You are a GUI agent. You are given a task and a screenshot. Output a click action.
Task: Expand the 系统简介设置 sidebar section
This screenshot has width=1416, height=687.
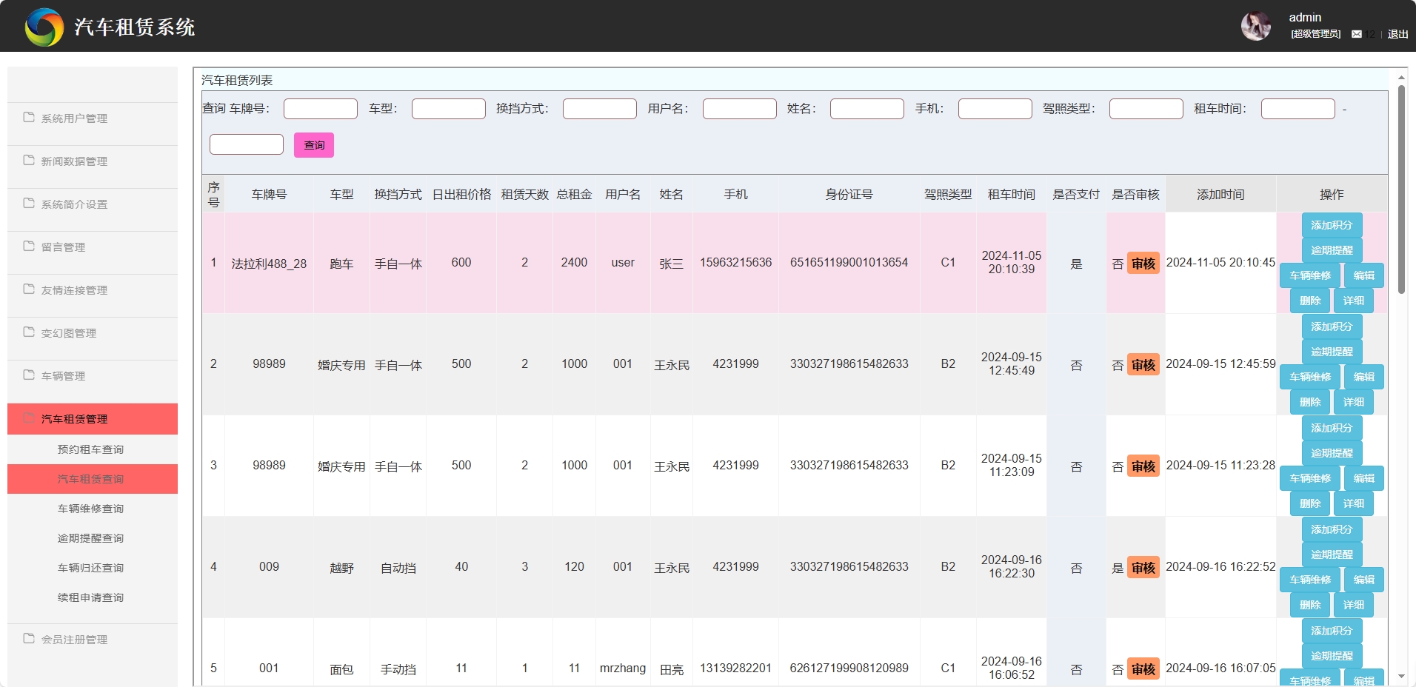coord(74,204)
